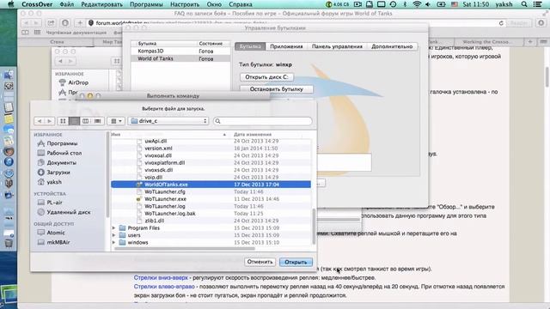The height and width of the screenshot is (309, 550).
Task: Click the file list horizontal scrollbar
Action: coord(184,249)
